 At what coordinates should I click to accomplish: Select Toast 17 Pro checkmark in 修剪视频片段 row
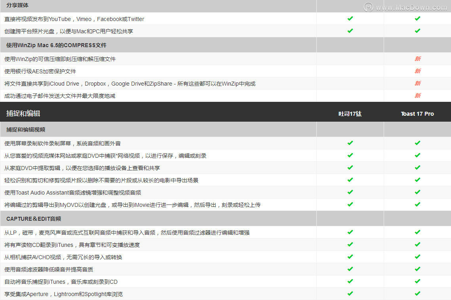[418, 180]
